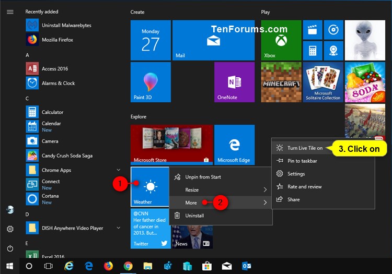Open the Candy Crush Soda tile

click(365, 82)
